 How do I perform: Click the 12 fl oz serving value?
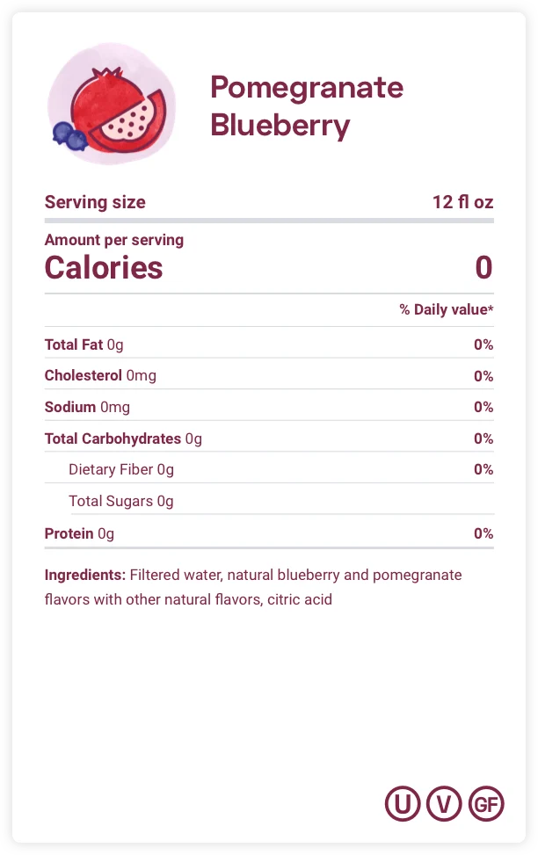coord(462,202)
